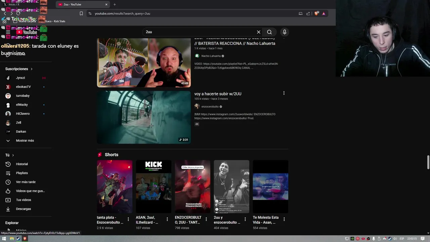The image size is (430, 242).
Task: Open options menu for 'tanta plata' short
Action: click(x=128, y=219)
